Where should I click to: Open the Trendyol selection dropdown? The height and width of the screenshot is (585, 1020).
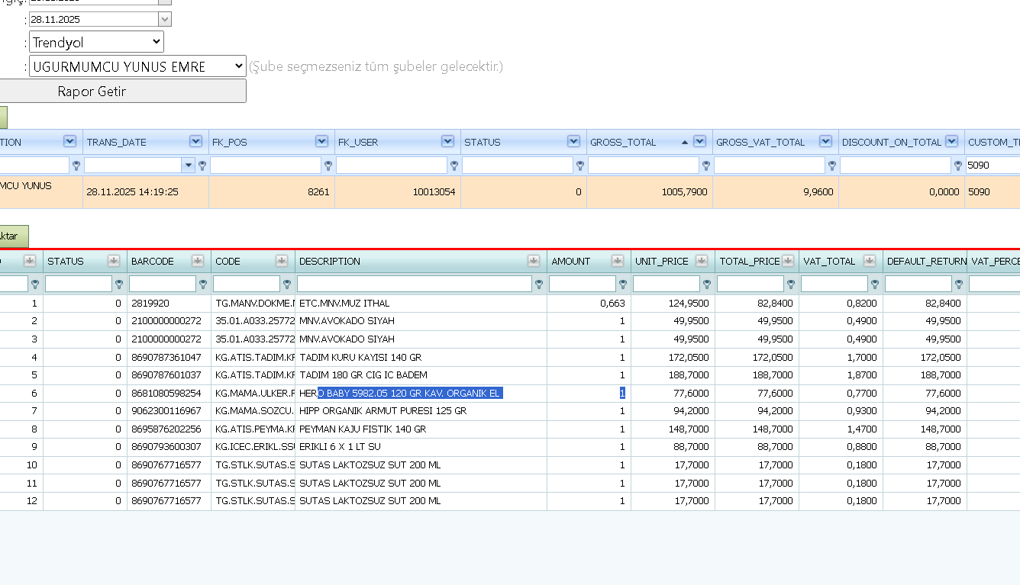[96, 42]
